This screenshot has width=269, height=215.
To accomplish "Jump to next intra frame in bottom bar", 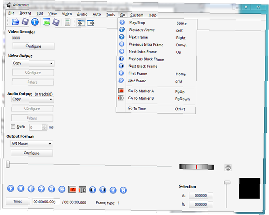I will click(x=62, y=189).
